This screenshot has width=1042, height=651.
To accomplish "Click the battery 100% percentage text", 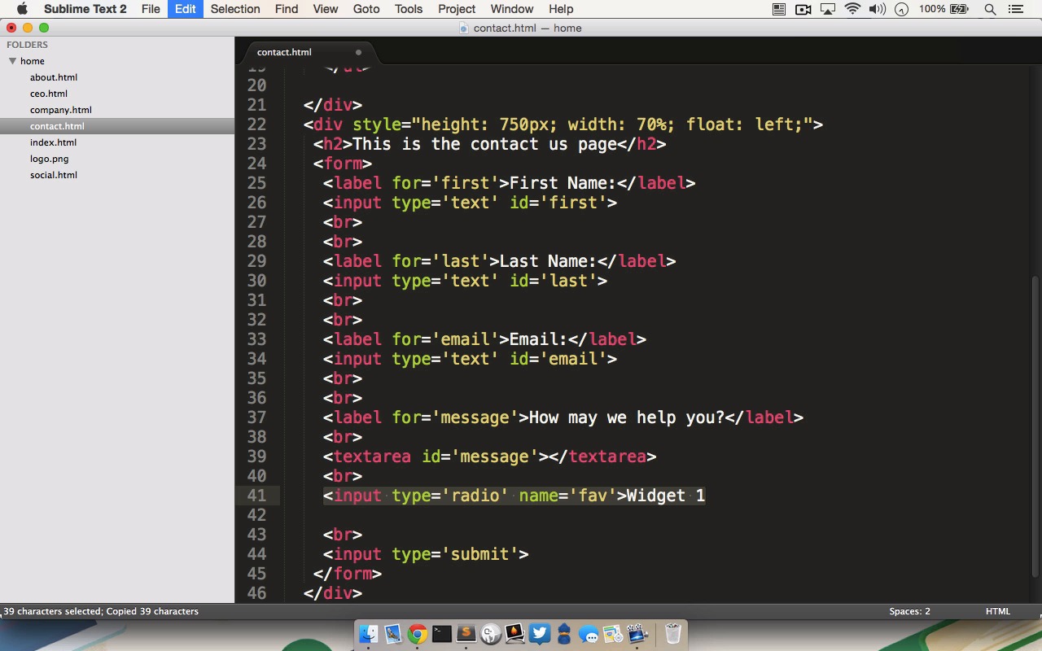I will (x=932, y=9).
